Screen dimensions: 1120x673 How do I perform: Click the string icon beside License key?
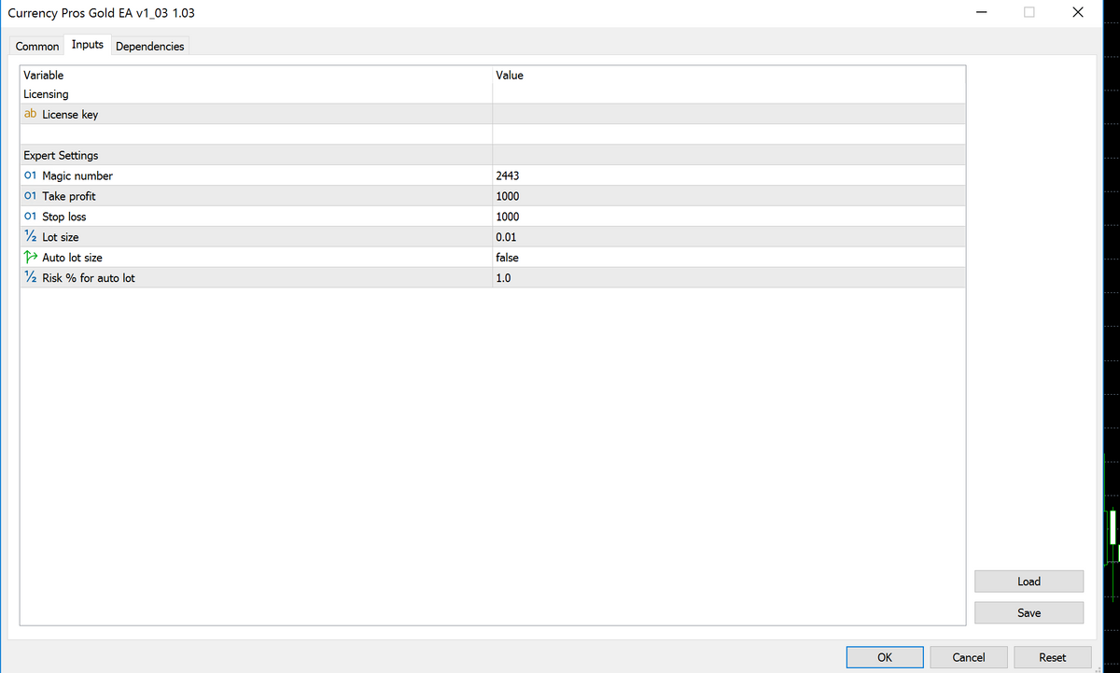click(30, 115)
